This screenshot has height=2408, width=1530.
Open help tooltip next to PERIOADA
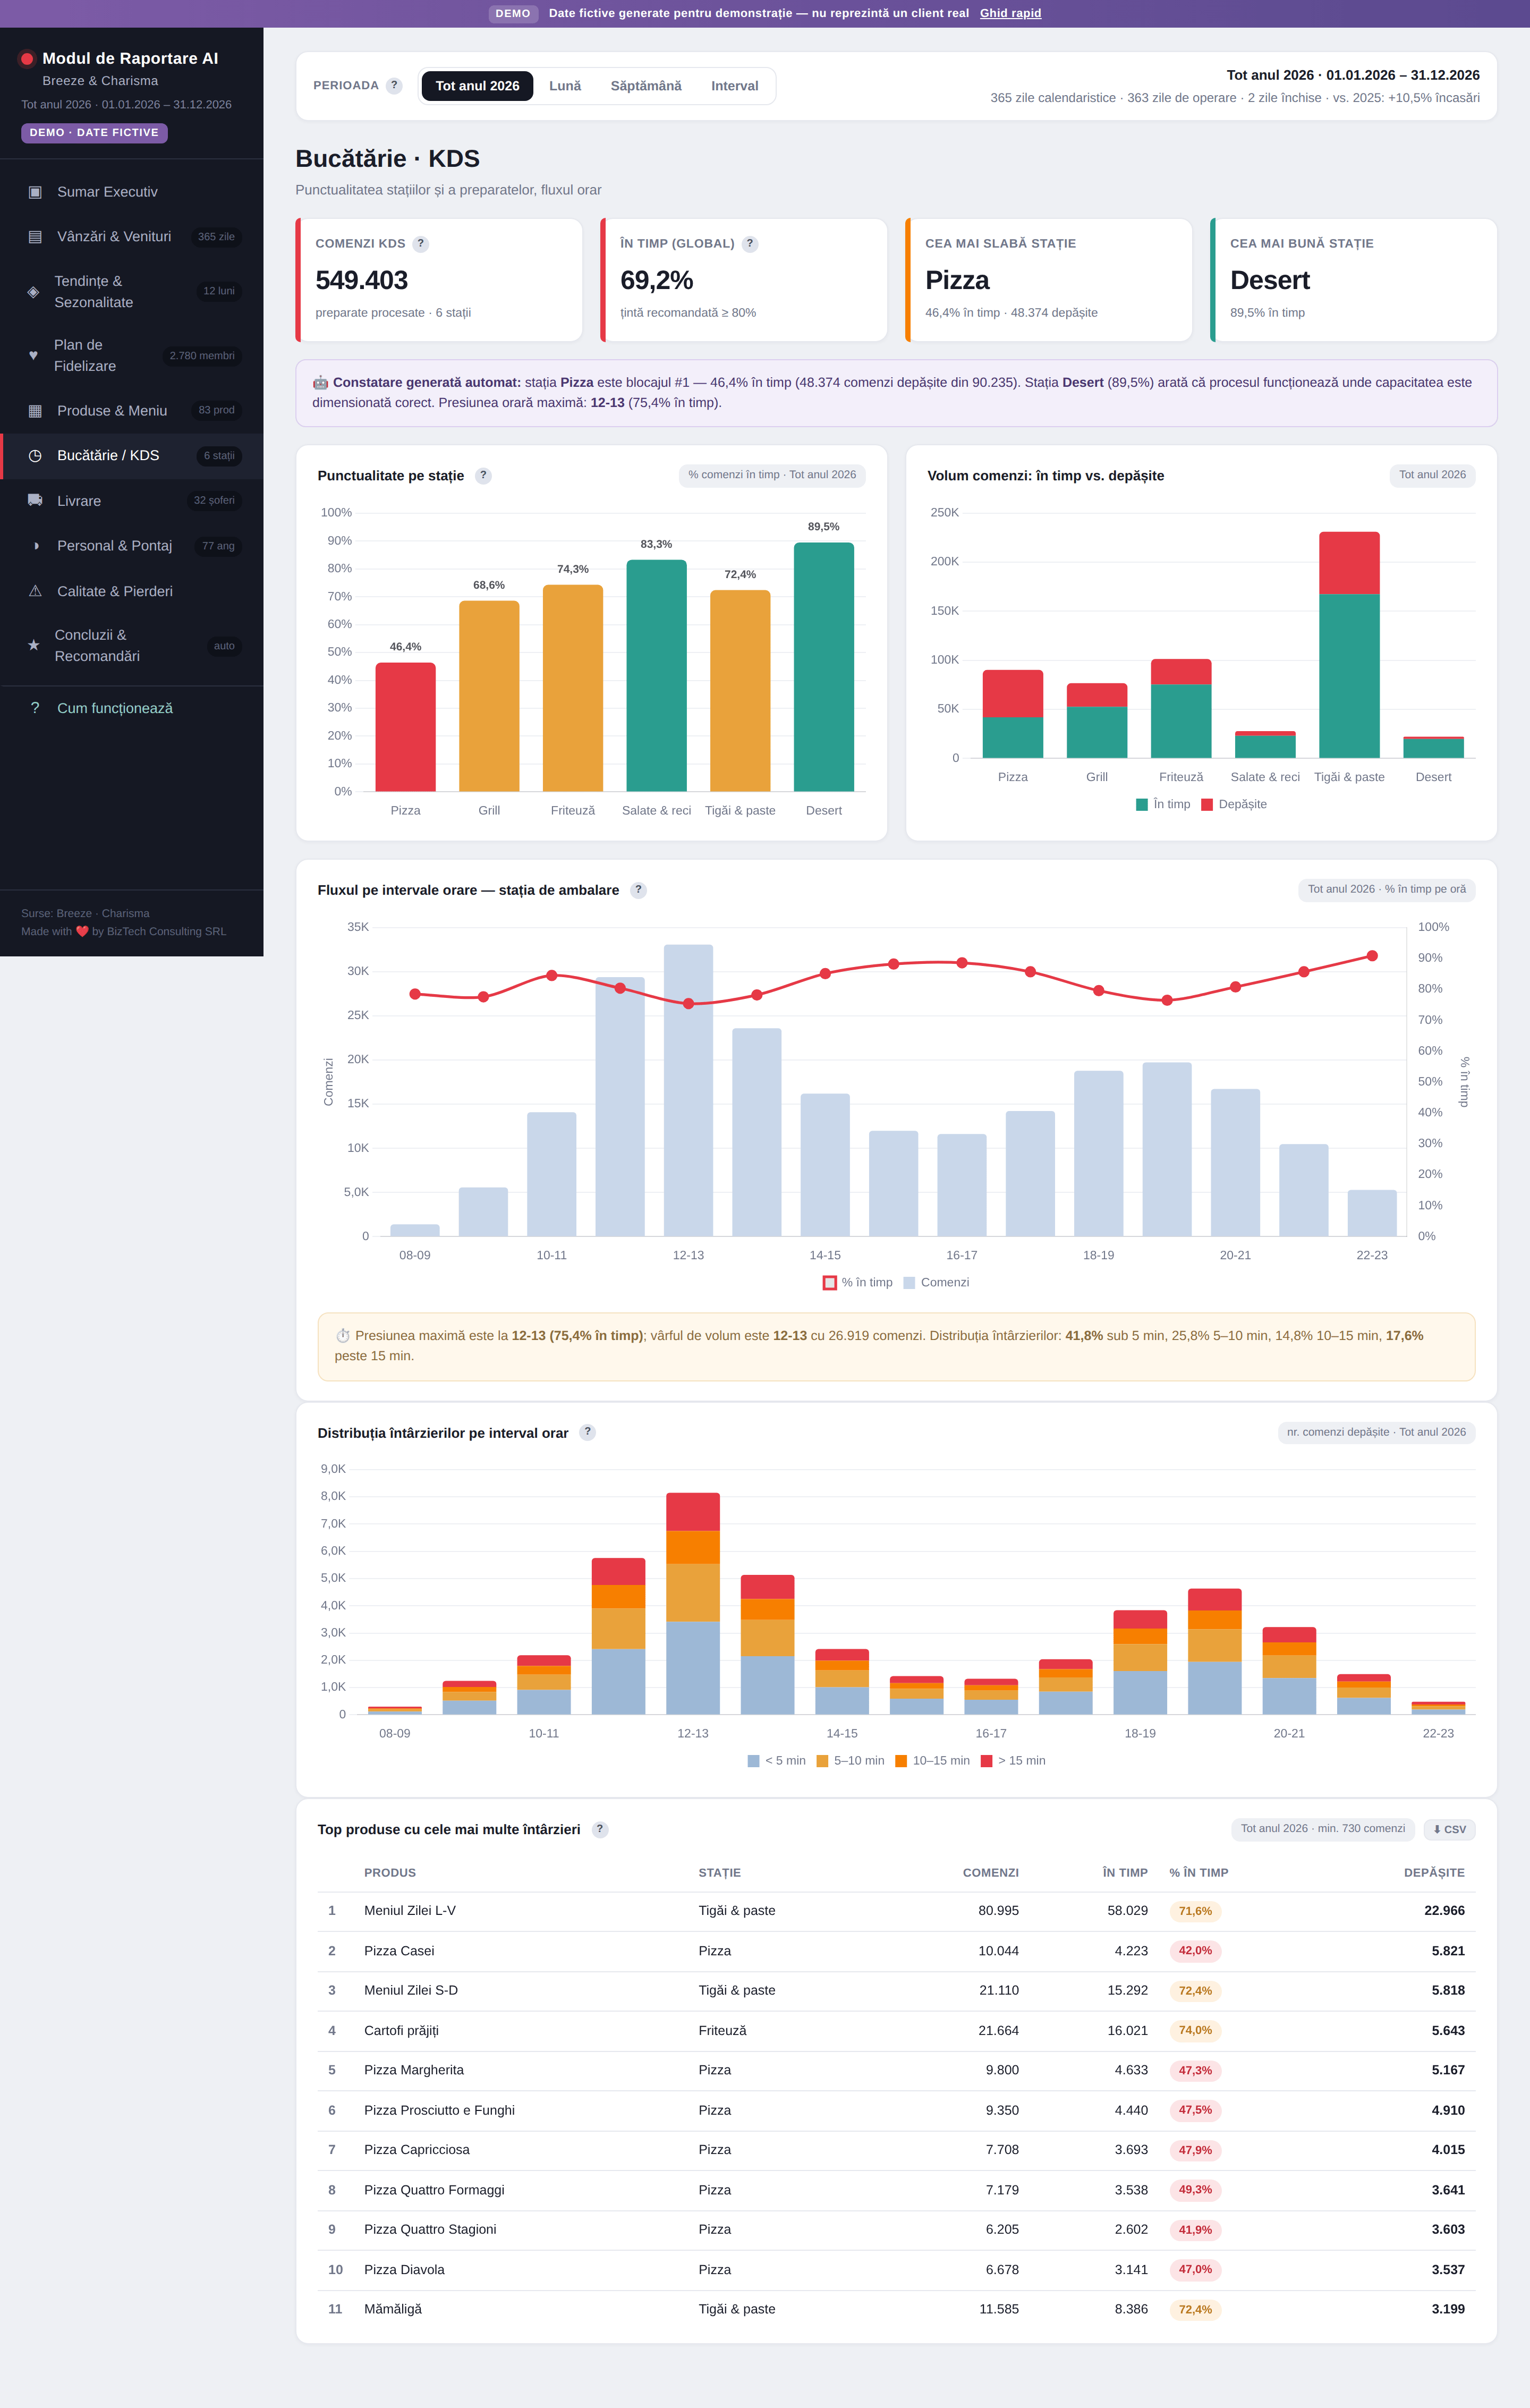coord(394,86)
